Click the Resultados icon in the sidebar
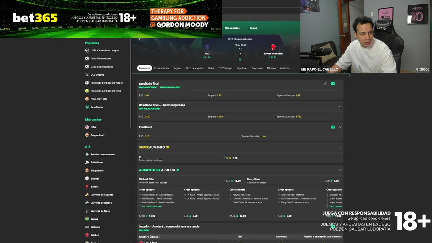Viewport: 432px width, 243px height. pos(87,107)
